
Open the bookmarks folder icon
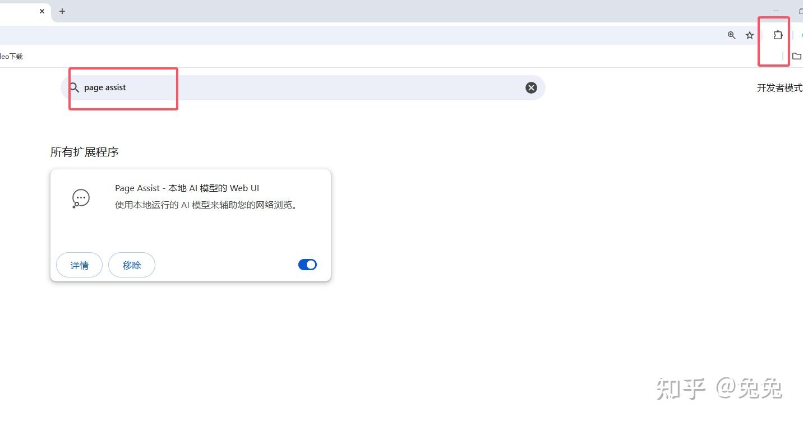pos(796,56)
